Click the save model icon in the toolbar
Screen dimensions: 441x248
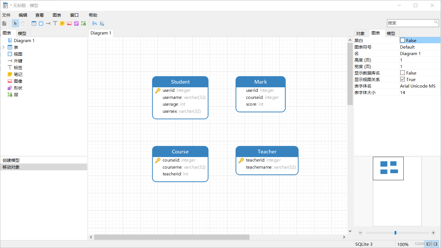4,23
